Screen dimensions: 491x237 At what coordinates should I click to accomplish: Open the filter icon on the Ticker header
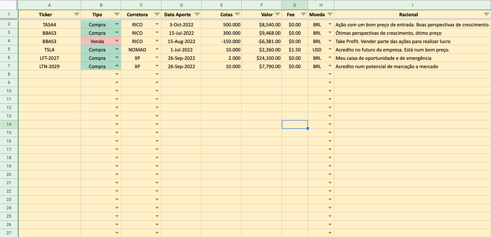(77, 15)
